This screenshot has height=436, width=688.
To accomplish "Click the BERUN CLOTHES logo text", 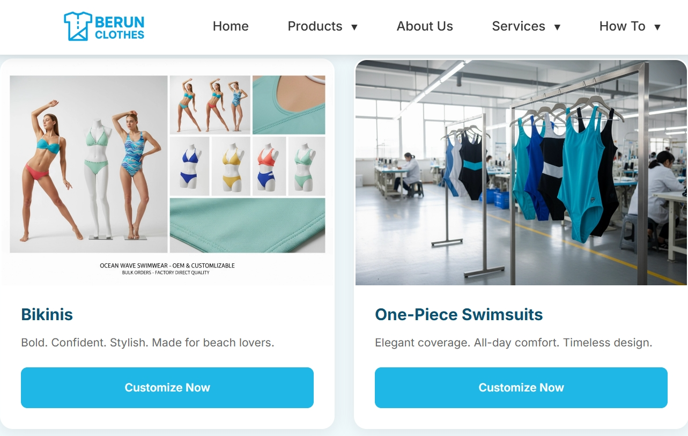I will pos(120,28).
